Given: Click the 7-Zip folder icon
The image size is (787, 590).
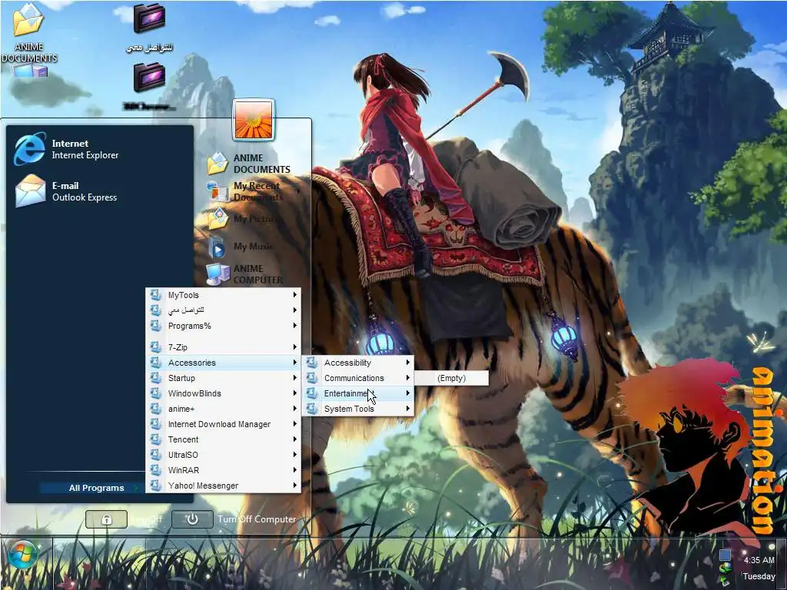Looking at the screenshot, I should tap(155, 346).
